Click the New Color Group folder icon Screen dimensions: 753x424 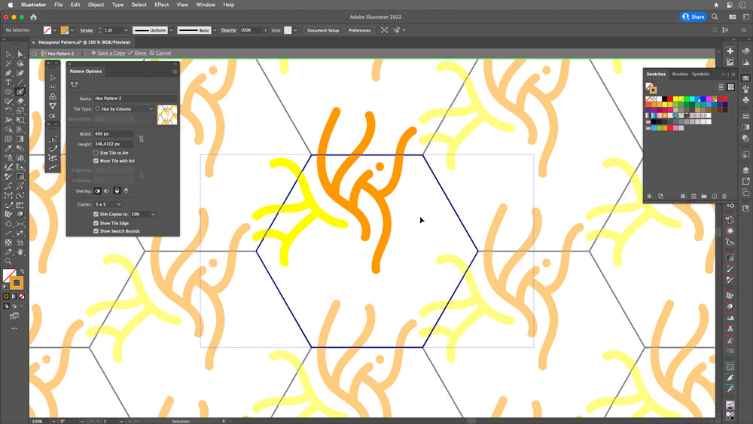[x=703, y=197]
